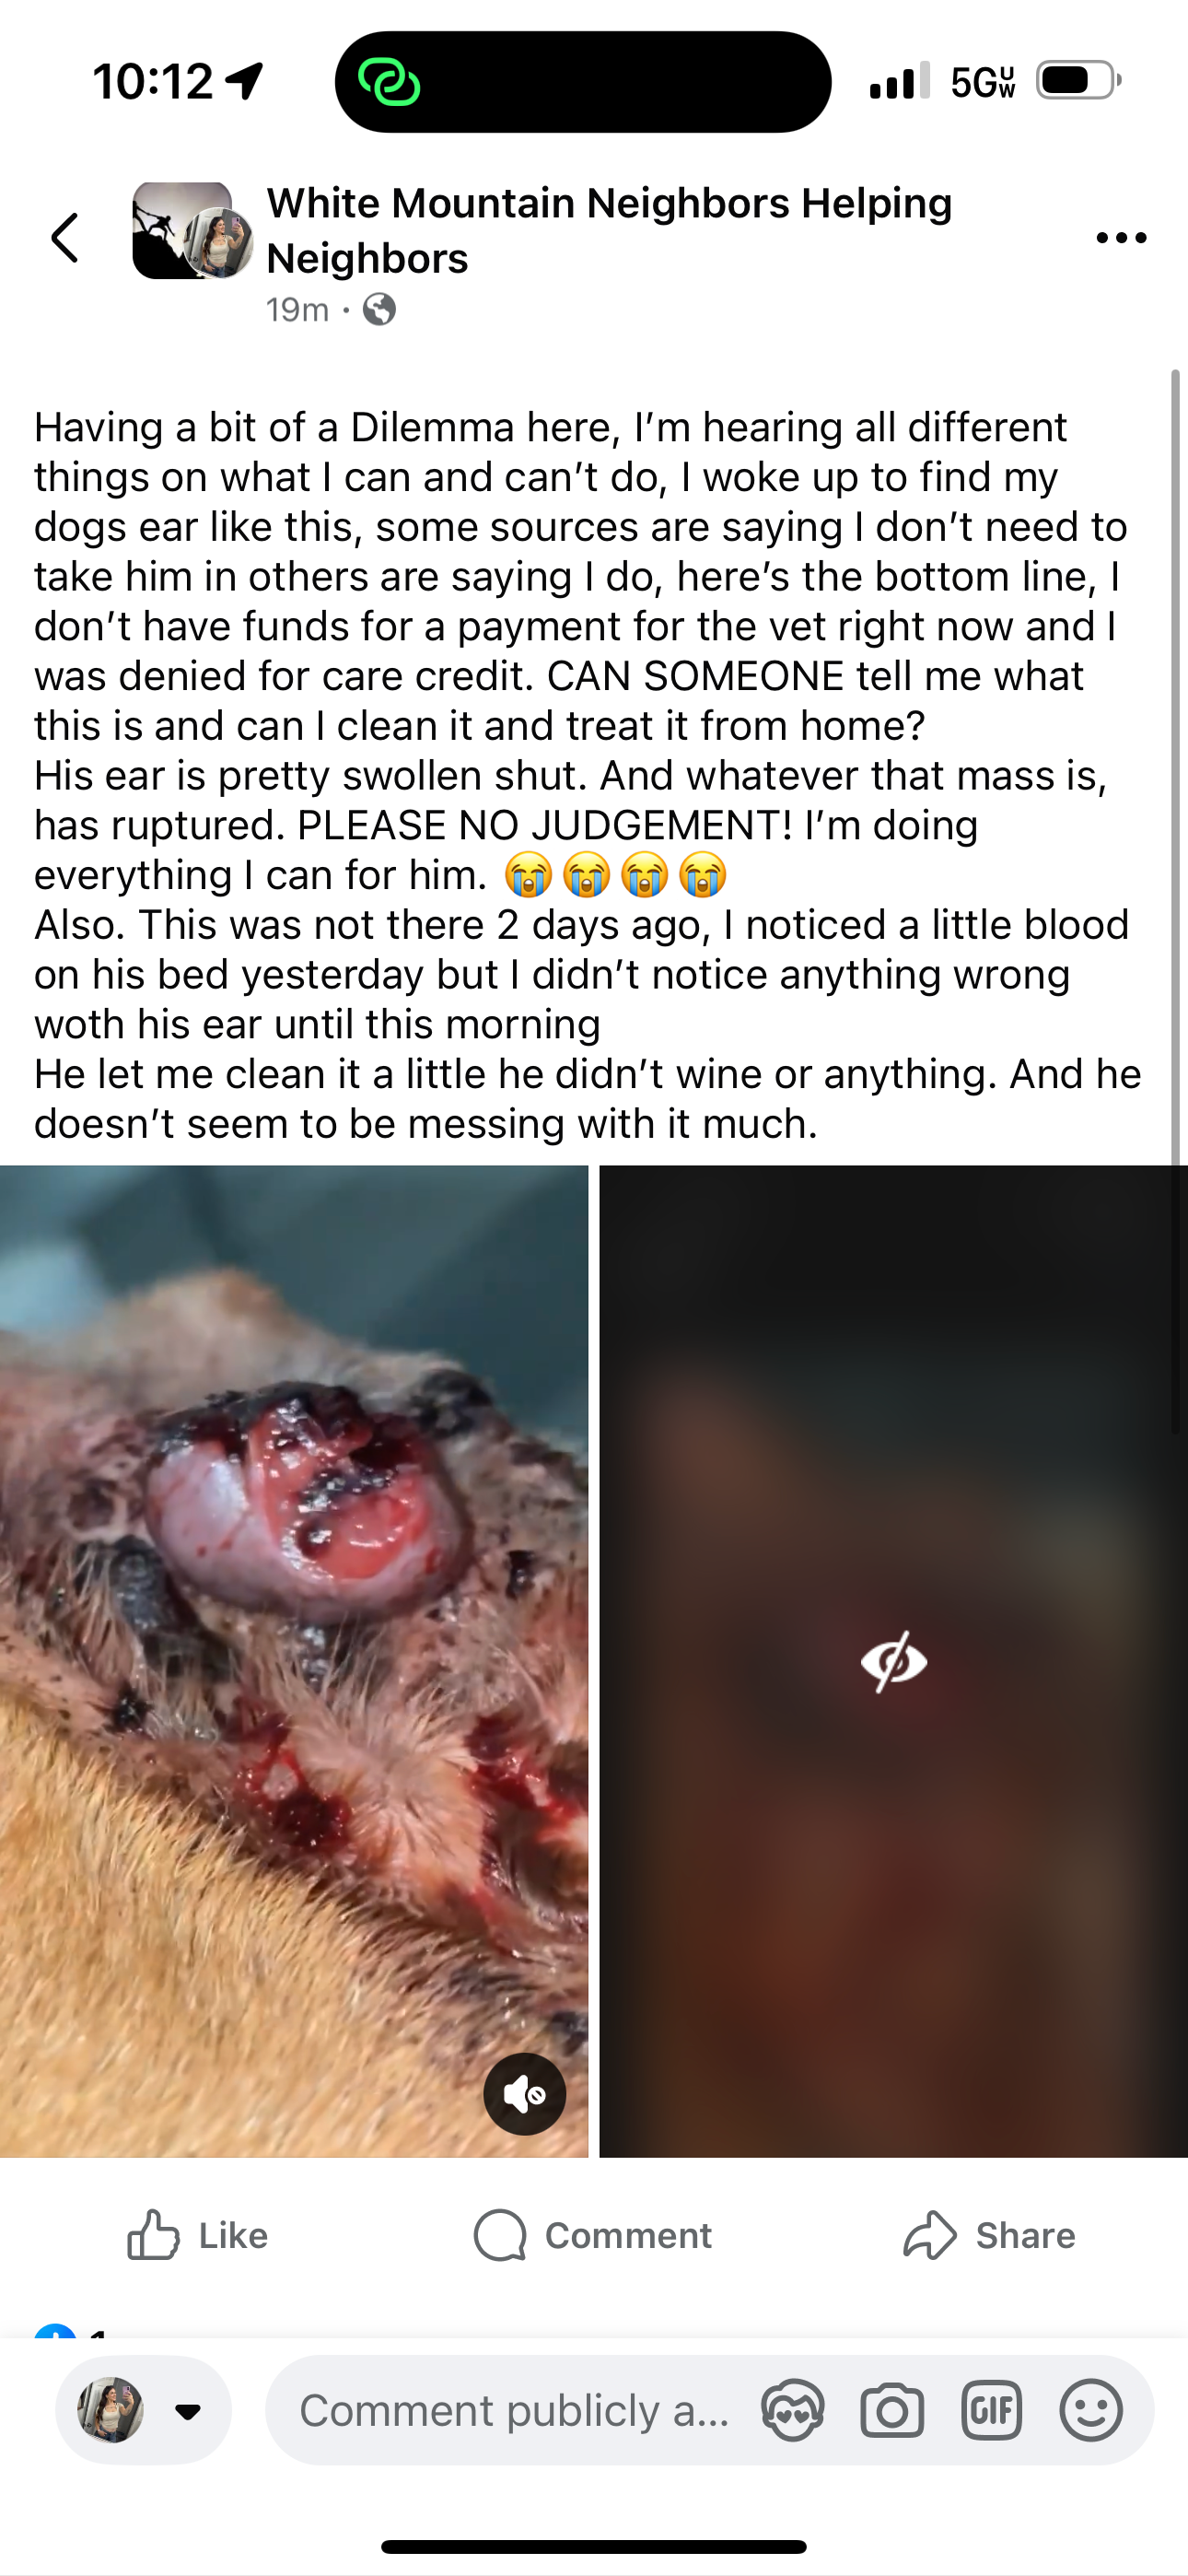Open White Mountain Neighbors Helping Neighbors group
1188x2576 pixels.
(x=609, y=230)
